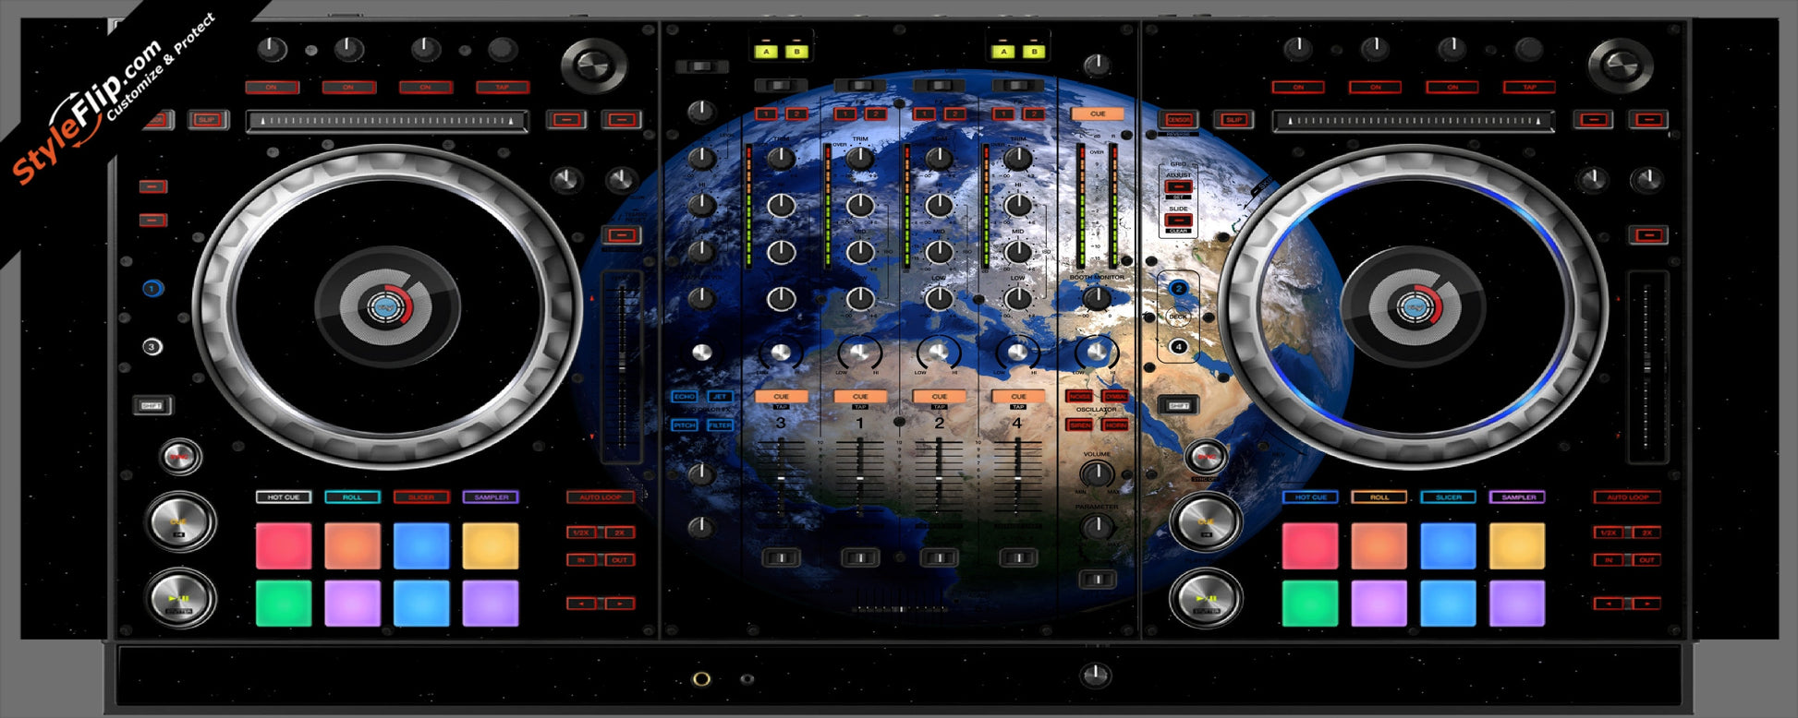Toggle channel 1 orange CUE button
Image resolution: width=1798 pixels, height=718 pixels.
tap(860, 397)
